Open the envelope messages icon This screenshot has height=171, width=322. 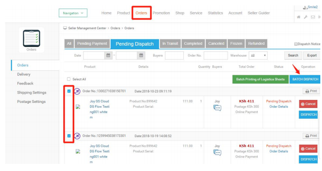(313, 17)
